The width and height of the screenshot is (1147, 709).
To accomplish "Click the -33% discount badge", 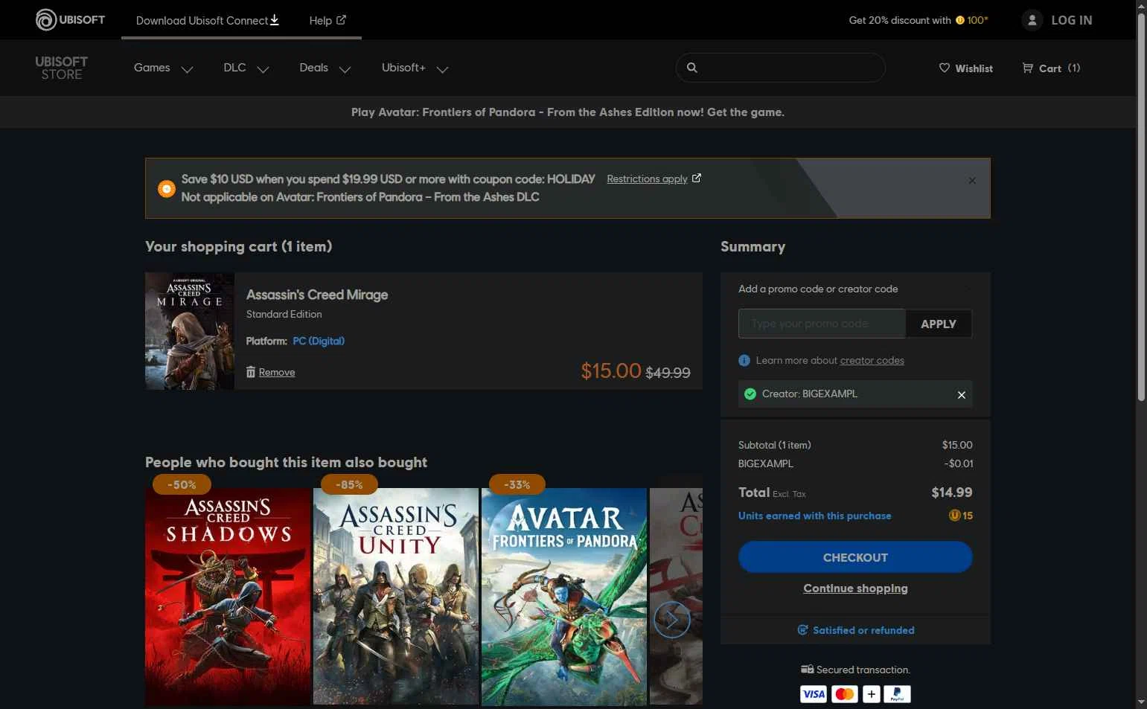I will coord(517,484).
